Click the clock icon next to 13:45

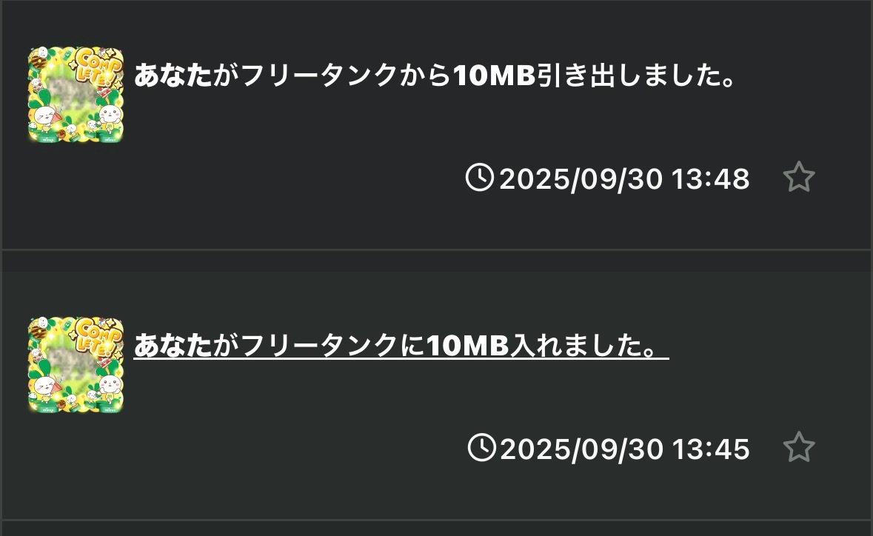coord(482,448)
